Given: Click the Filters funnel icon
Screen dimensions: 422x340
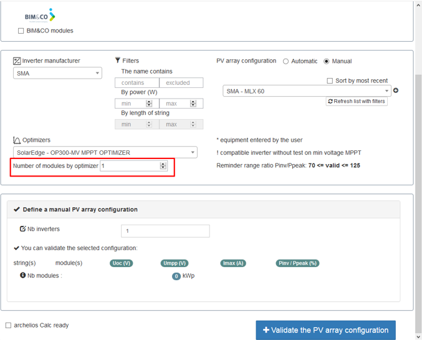Looking at the screenshot, I should click(x=118, y=60).
